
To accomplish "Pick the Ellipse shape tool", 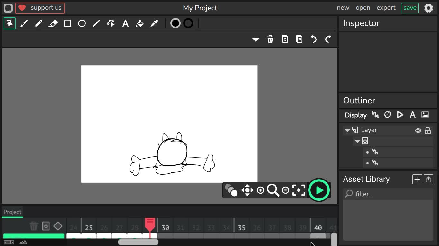I will pos(82,23).
